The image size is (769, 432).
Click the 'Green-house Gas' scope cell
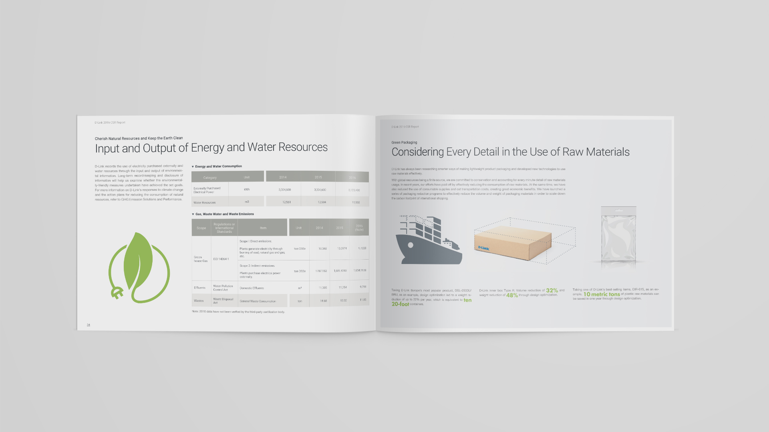pyautogui.click(x=201, y=259)
